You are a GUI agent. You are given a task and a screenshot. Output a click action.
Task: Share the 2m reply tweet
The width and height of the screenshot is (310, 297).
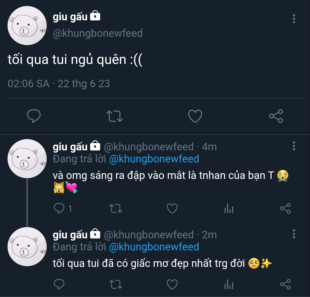[285, 284]
